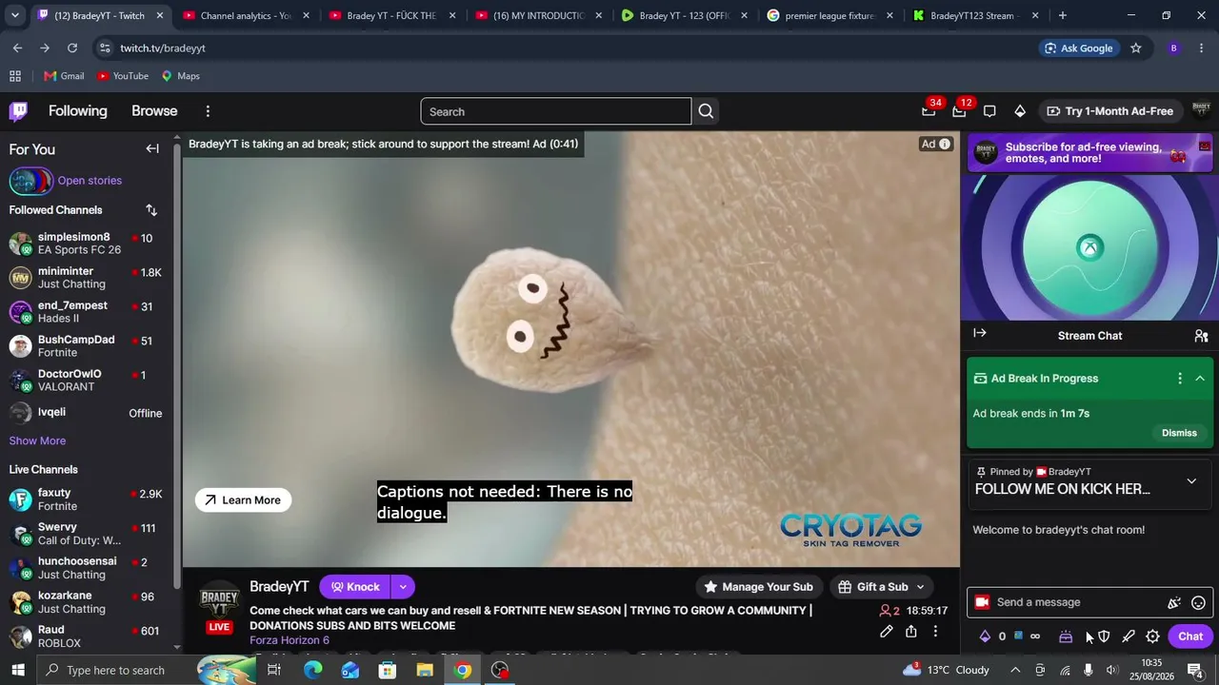Share the stream using the share icon
The image size is (1219, 685).
[911, 632]
